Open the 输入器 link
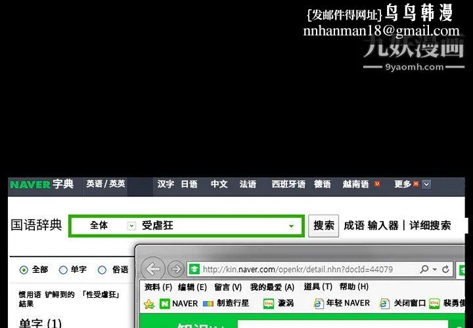473x328 pixels. click(x=383, y=226)
